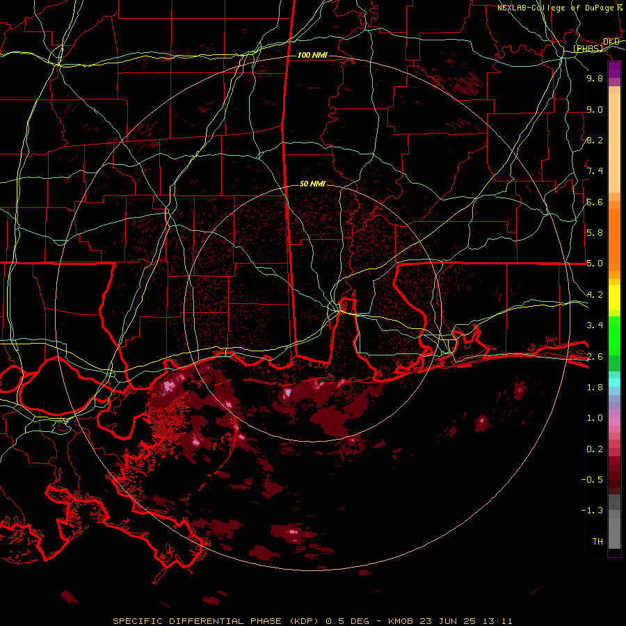The width and height of the screenshot is (626, 626).
Task: Click the 7.4 scale value
Action: pos(595,171)
